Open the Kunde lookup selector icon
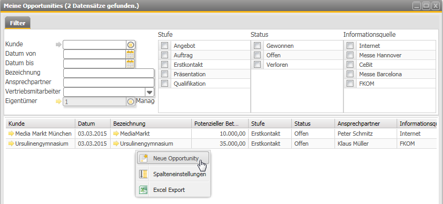Image resolution: width=443 pixels, height=204 pixels. coord(130,45)
